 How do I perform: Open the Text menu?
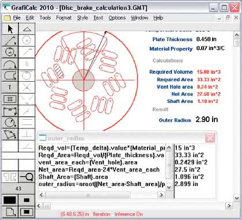click(x=98, y=18)
